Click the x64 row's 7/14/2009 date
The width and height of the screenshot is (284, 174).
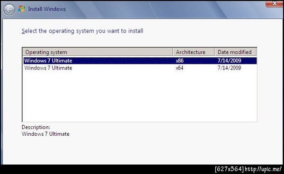pos(229,68)
